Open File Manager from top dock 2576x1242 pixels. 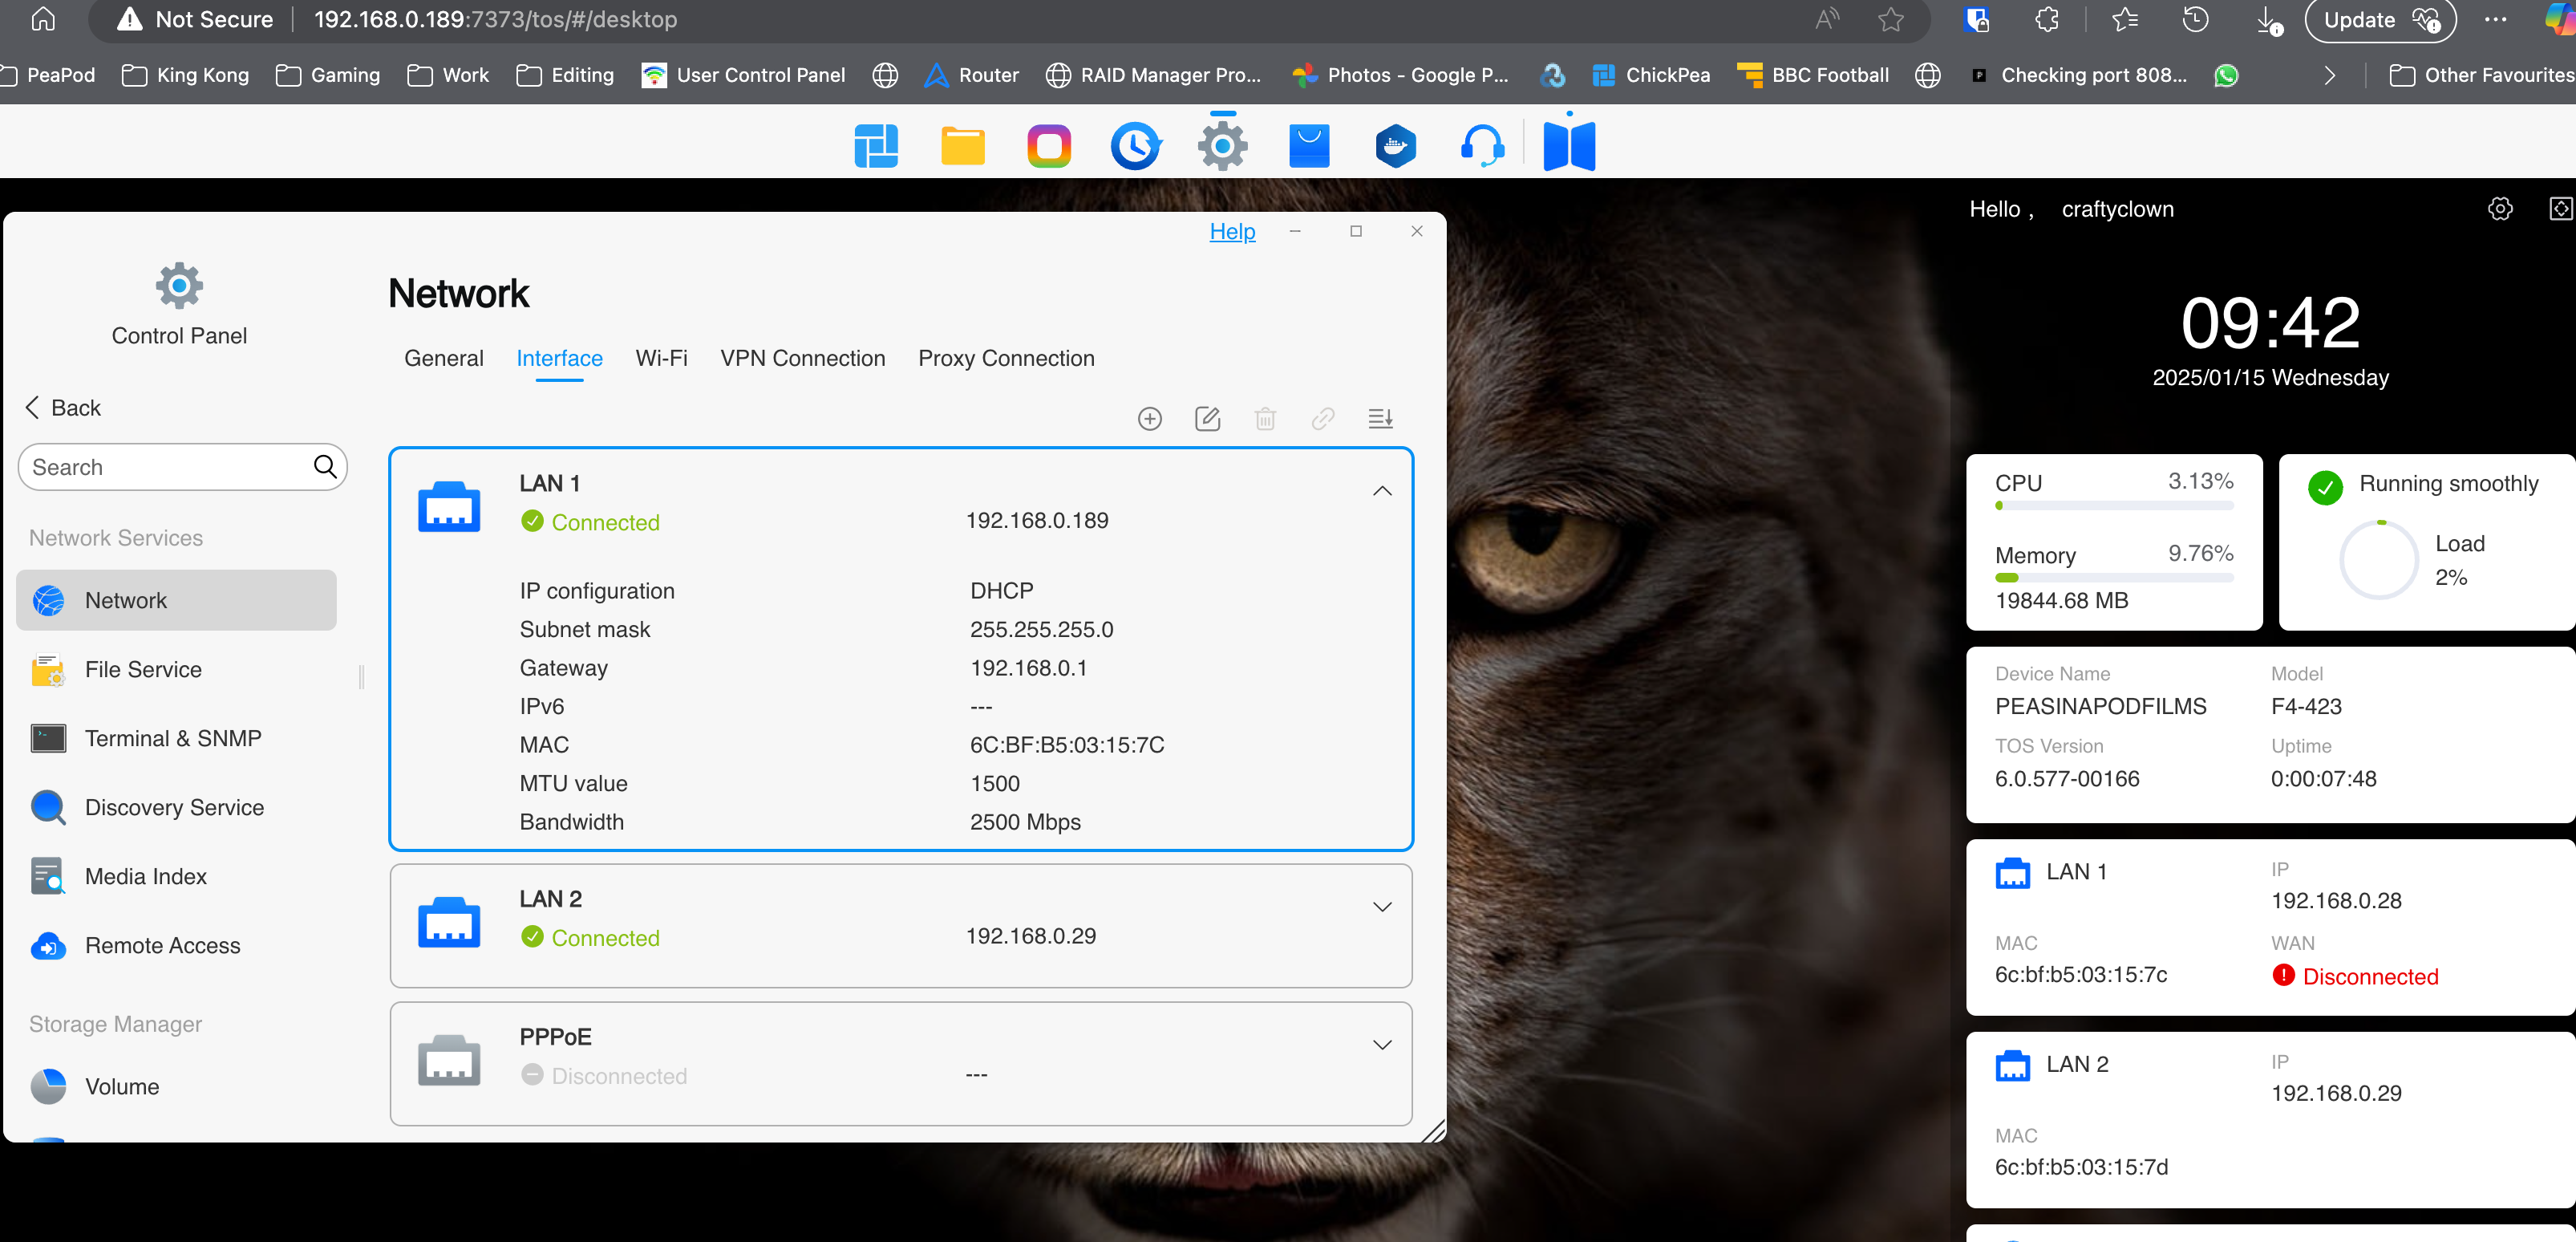[x=962, y=146]
